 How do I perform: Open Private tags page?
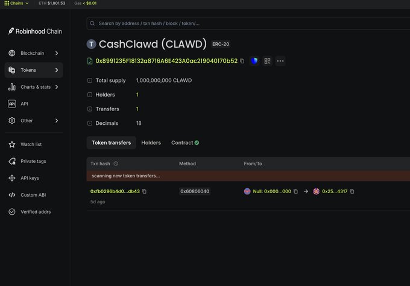pos(34,161)
